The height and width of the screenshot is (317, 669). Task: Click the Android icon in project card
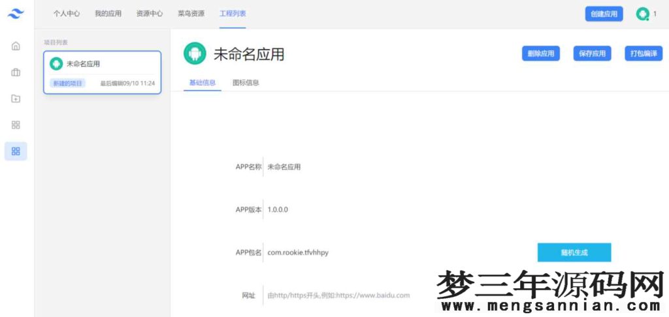(x=56, y=64)
